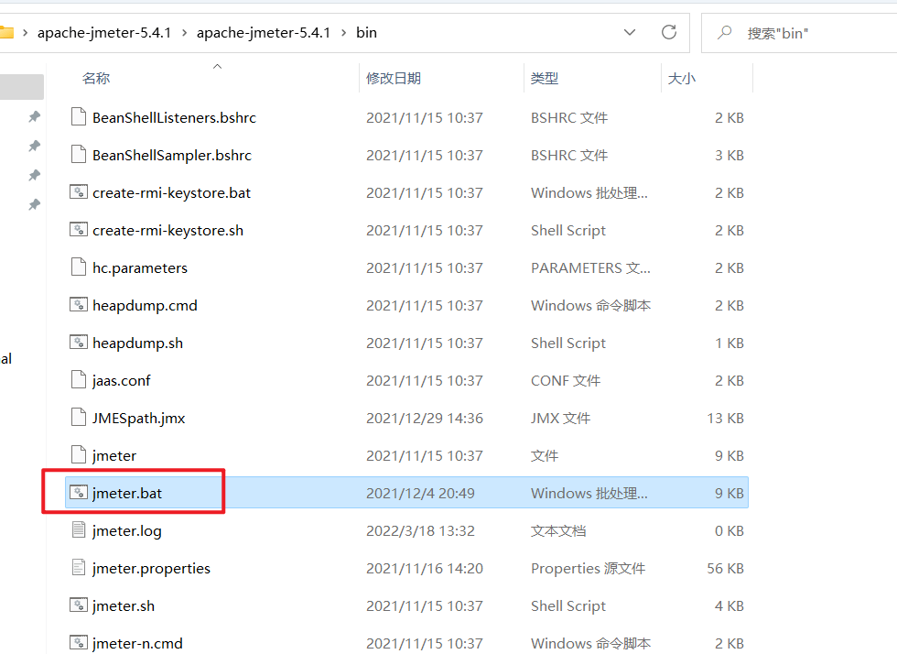Image resolution: width=897 pixels, height=654 pixels.
Task: Sort files by the 大小 column header
Action: click(x=682, y=79)
